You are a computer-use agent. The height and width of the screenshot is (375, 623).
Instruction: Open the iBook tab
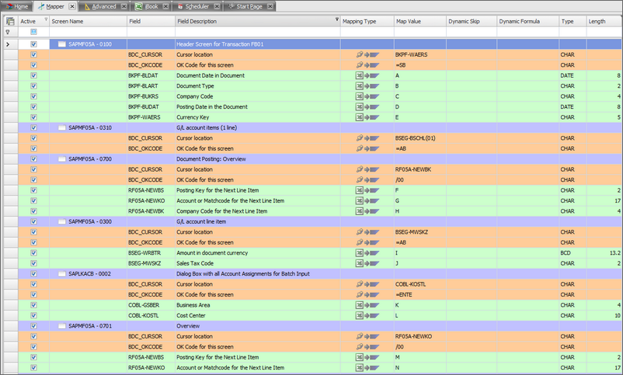pos(150,6)
